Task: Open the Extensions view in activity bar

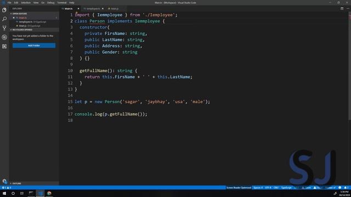Action: click(4, 46)
